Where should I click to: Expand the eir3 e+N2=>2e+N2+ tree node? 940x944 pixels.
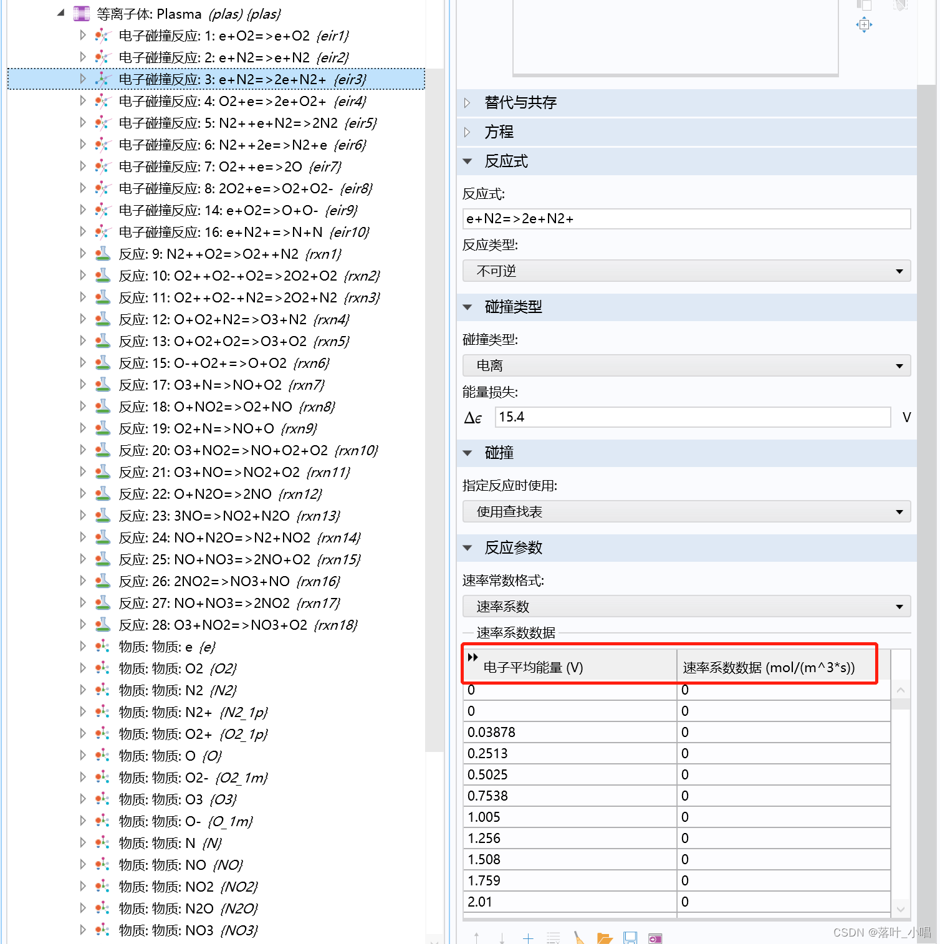[83, 79]
